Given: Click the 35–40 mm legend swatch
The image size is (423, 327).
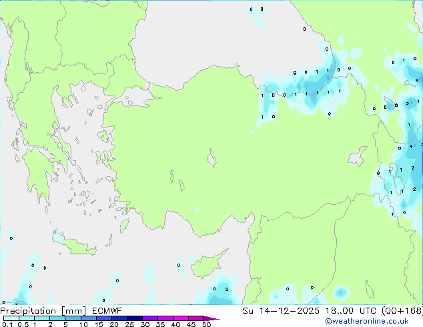Looking at the screenshot, I should click(165, 318).
